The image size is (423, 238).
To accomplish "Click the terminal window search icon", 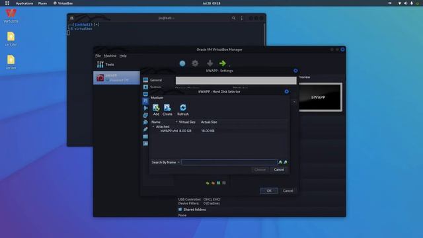I will [x=233, y=18].
